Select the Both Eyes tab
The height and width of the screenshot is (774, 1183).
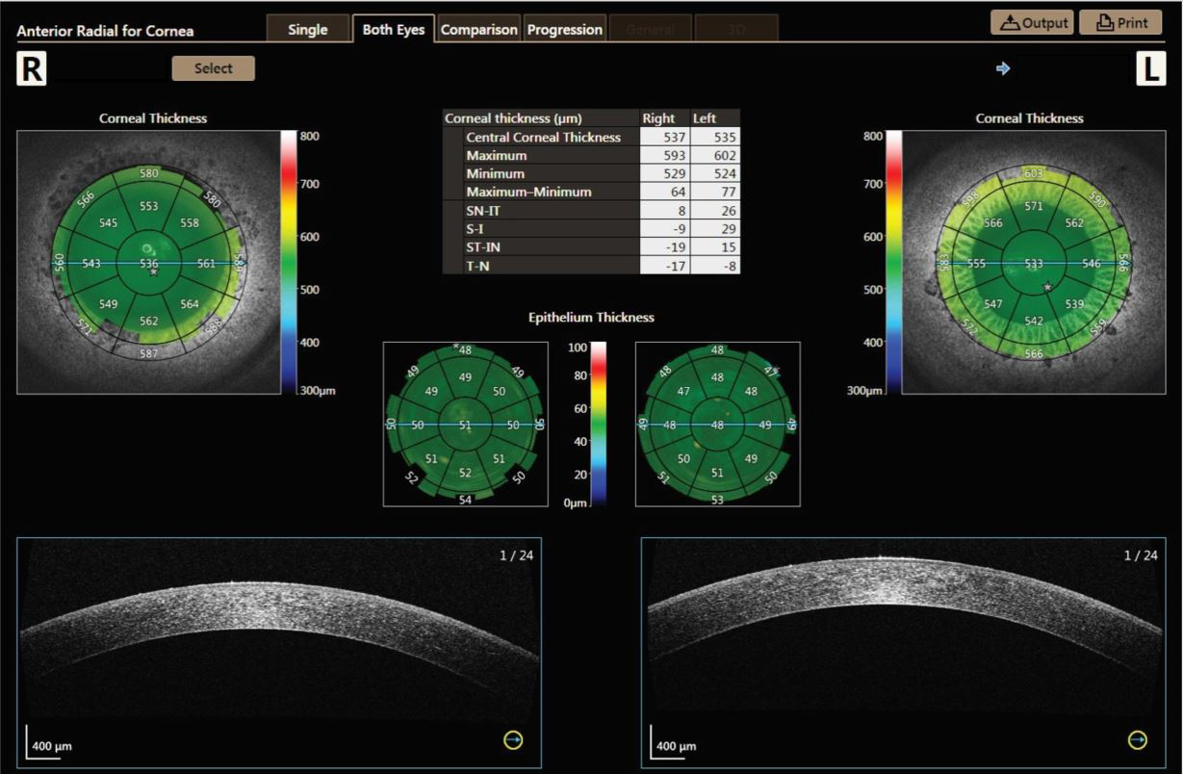coord(394,29)
